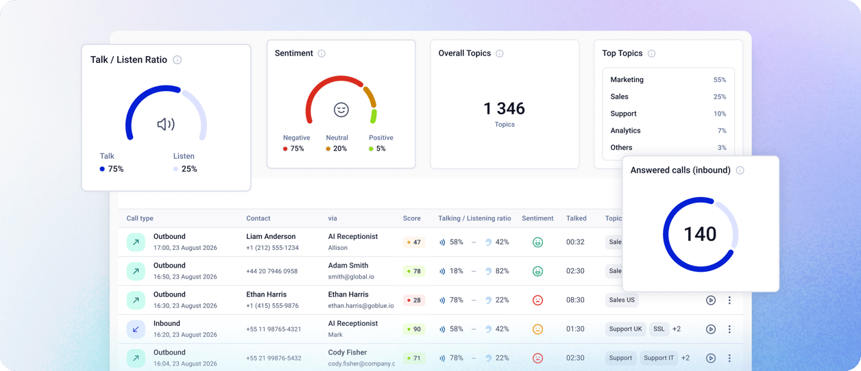This screenshot has width=861, height=371.
Task: Expand +2 more topics in Support IT row
Action: point(686,358)
